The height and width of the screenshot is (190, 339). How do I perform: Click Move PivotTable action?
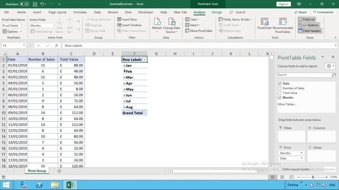[199, 31]
